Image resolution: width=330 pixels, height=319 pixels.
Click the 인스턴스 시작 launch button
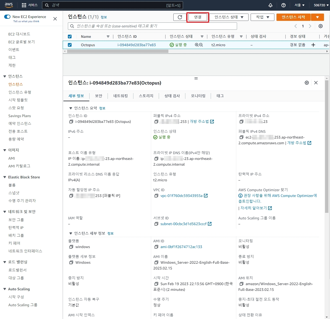(293, 17)
